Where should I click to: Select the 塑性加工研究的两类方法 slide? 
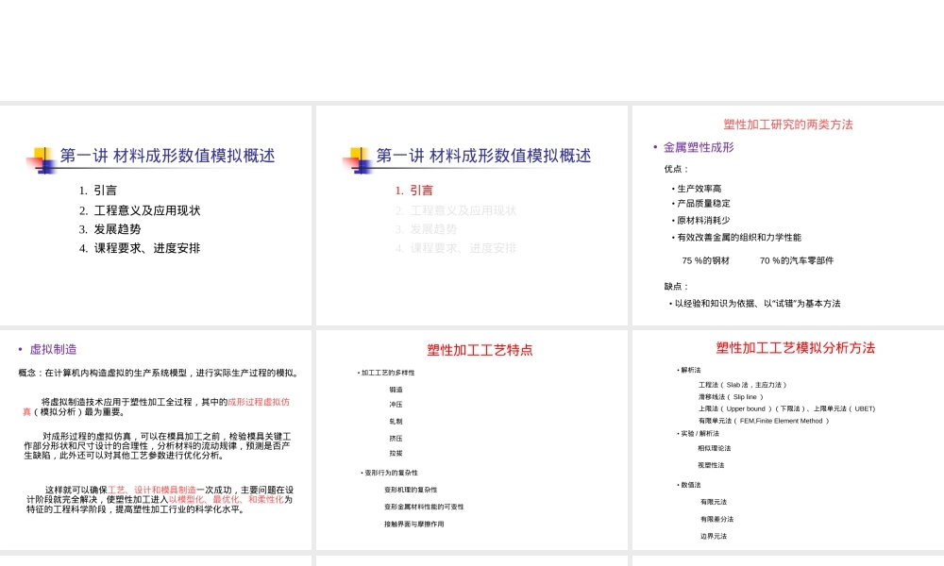788,215
